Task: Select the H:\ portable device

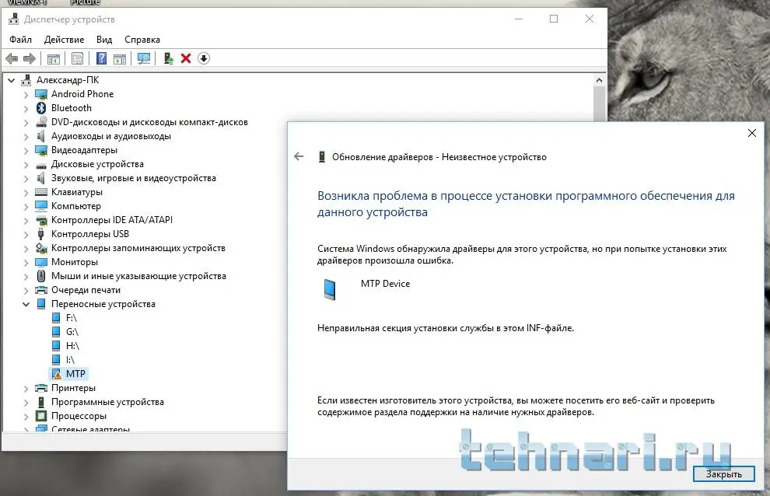Action: tap(72, 346)
